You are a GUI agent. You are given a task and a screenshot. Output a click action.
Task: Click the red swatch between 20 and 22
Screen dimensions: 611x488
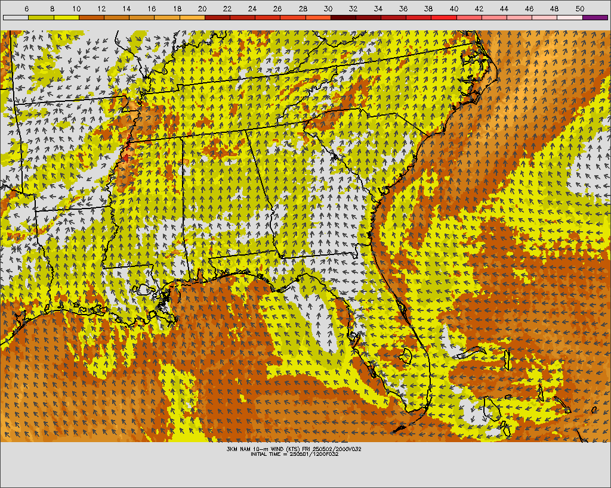tap(217, 17)
